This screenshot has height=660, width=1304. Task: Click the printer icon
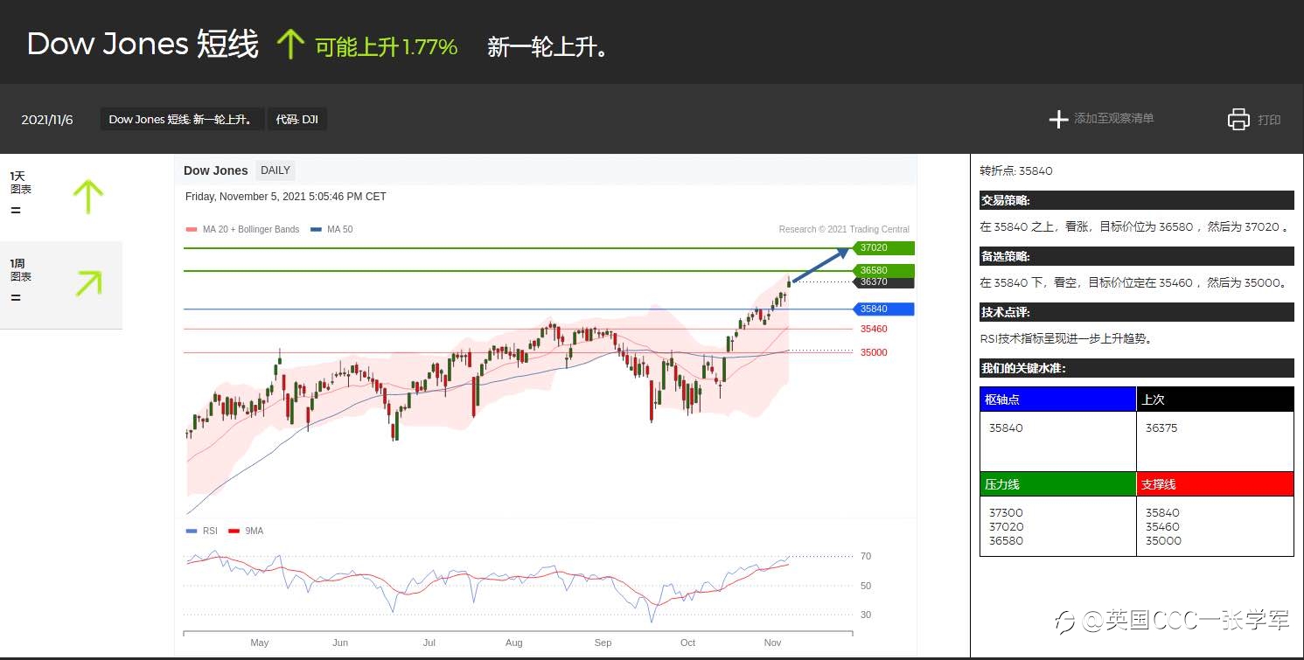click(1238, 119)
